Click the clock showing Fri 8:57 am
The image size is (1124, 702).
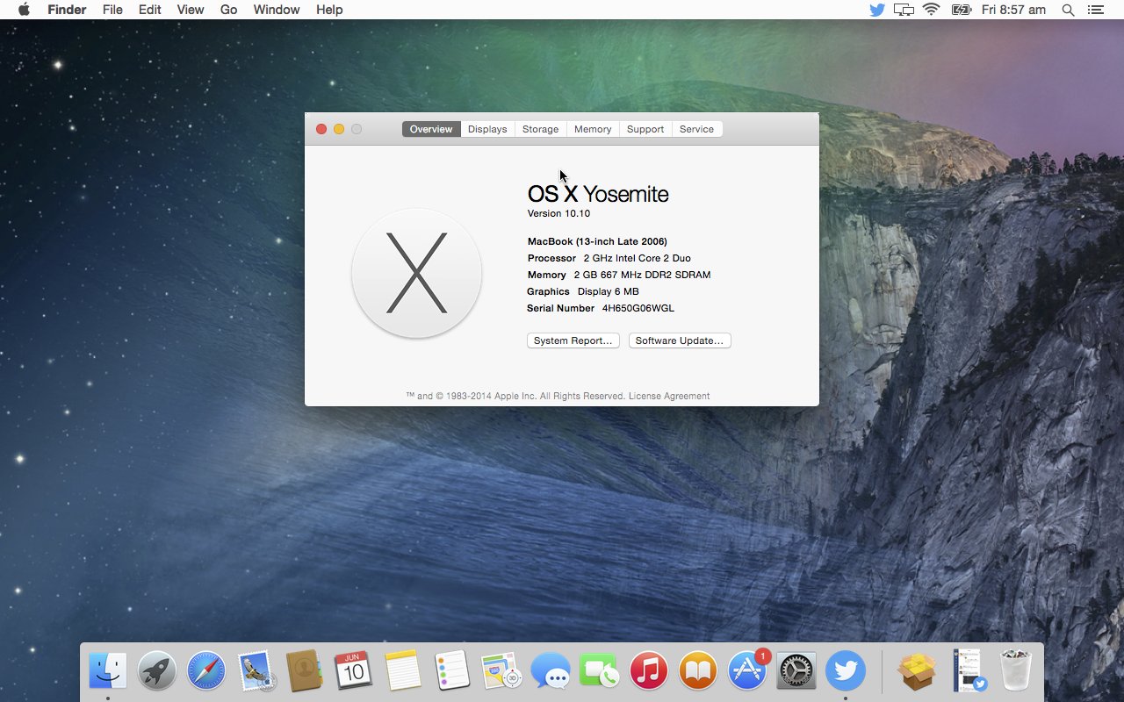(x=1013, y=10)
